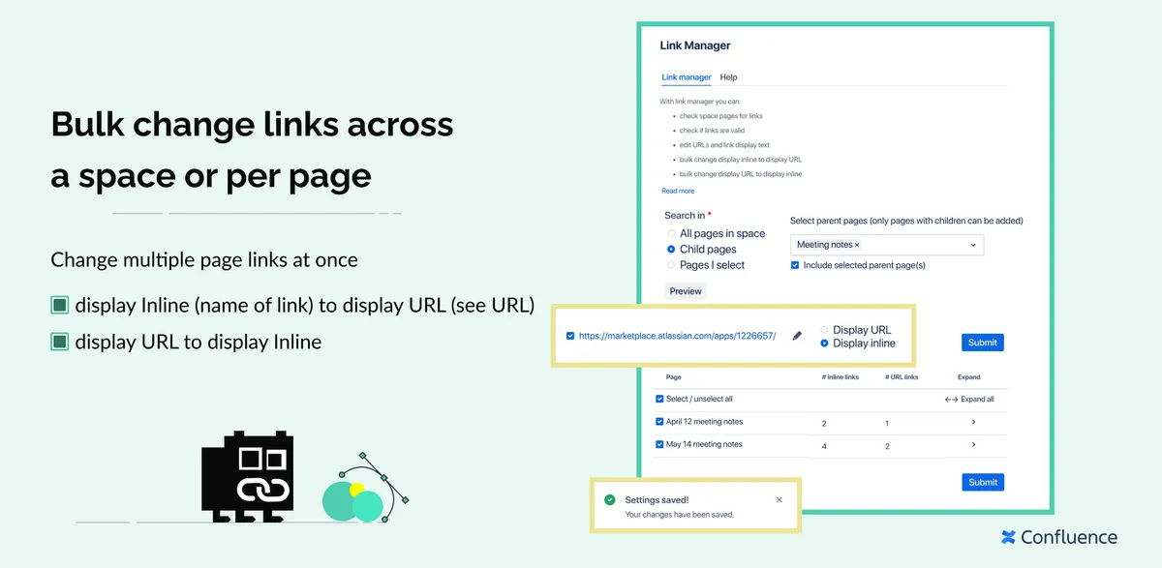
Task: Expand the April 12 meeting notes row
Action: tap(973, 422)
